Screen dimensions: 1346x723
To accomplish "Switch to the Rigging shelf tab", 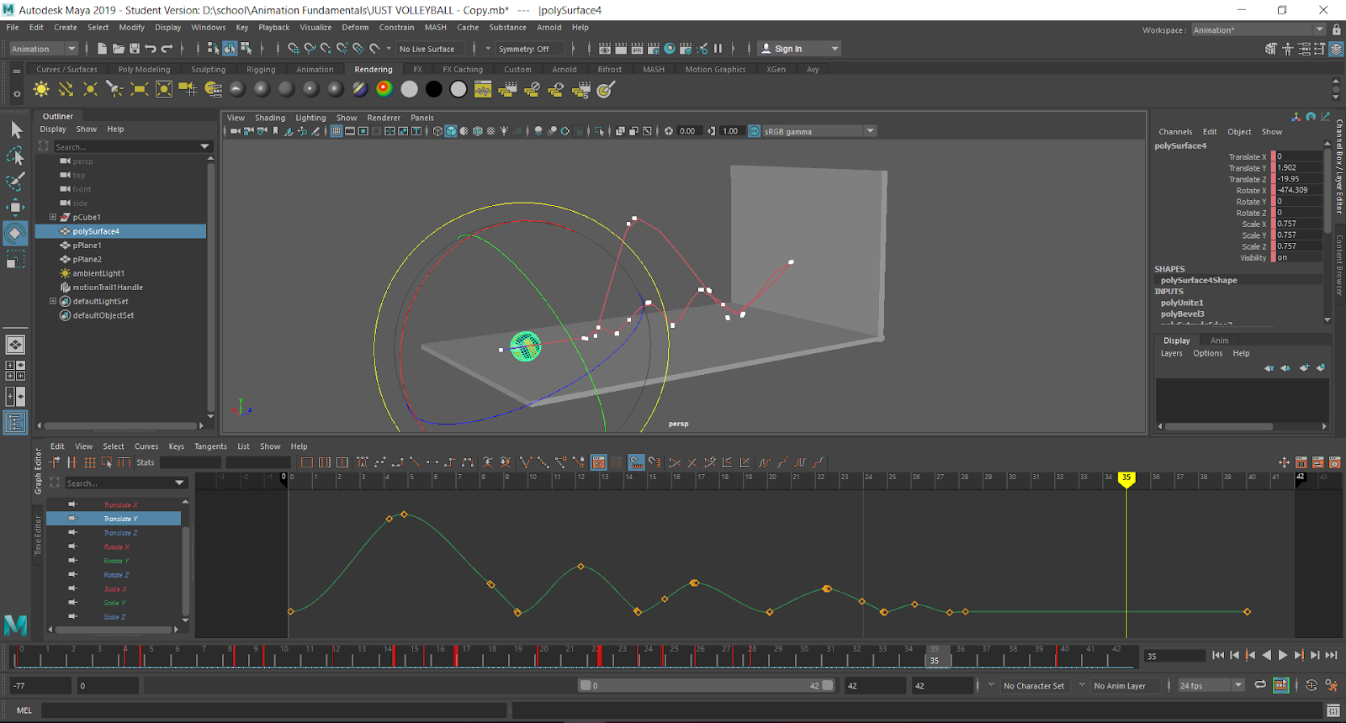I will click(x=261, y=70).
